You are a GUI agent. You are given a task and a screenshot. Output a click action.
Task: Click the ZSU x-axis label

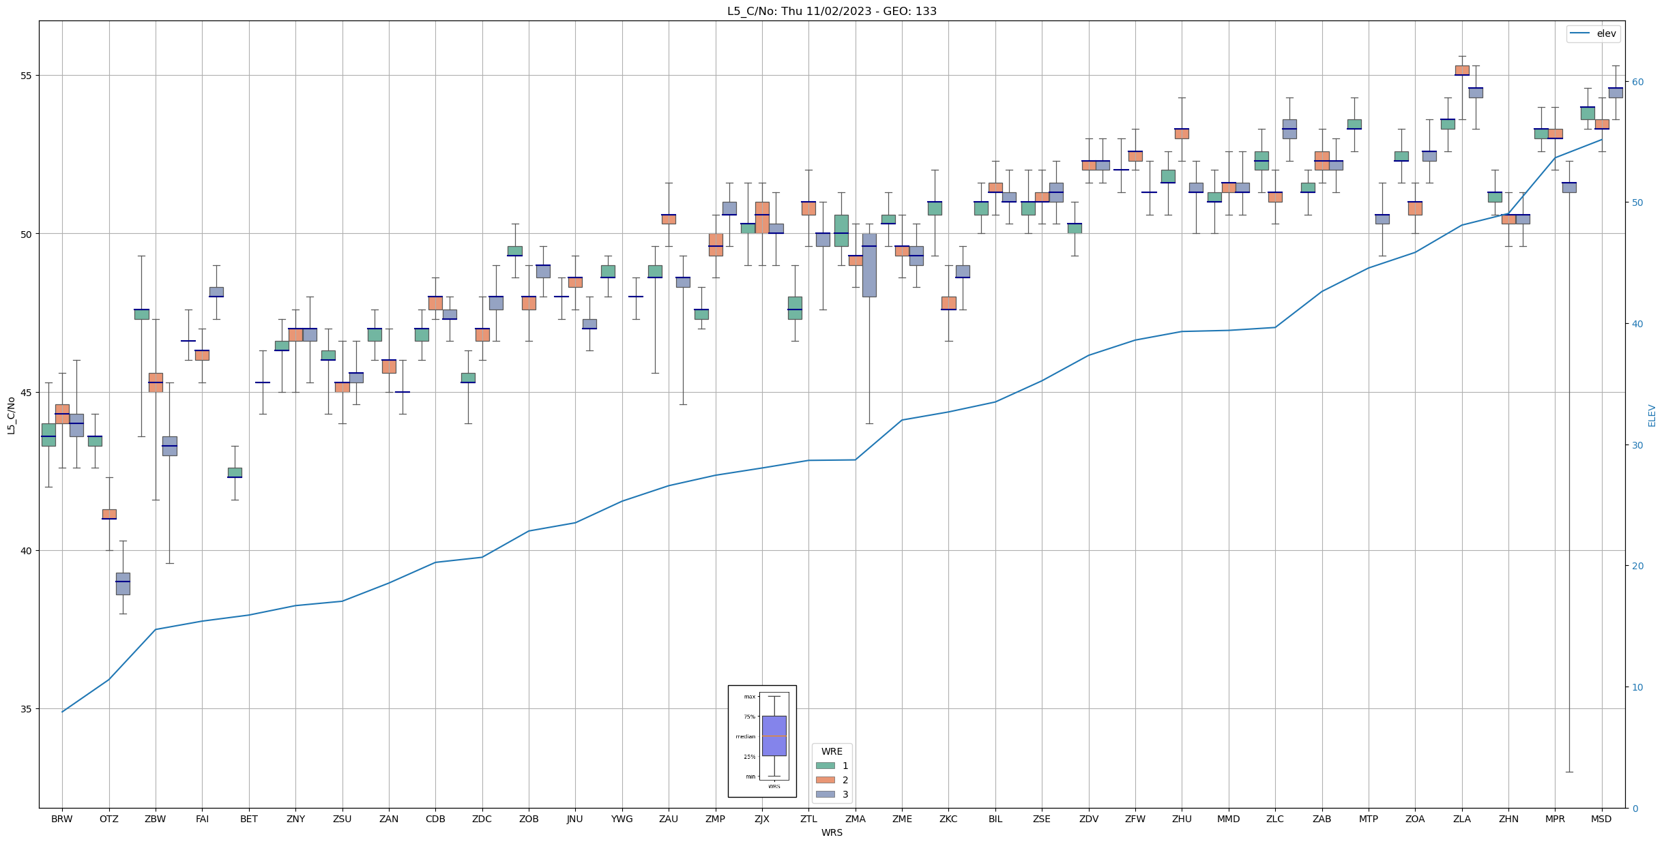(342, 819)
